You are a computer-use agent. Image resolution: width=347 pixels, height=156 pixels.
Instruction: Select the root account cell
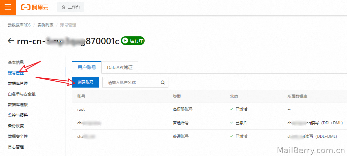coord(81,109)
